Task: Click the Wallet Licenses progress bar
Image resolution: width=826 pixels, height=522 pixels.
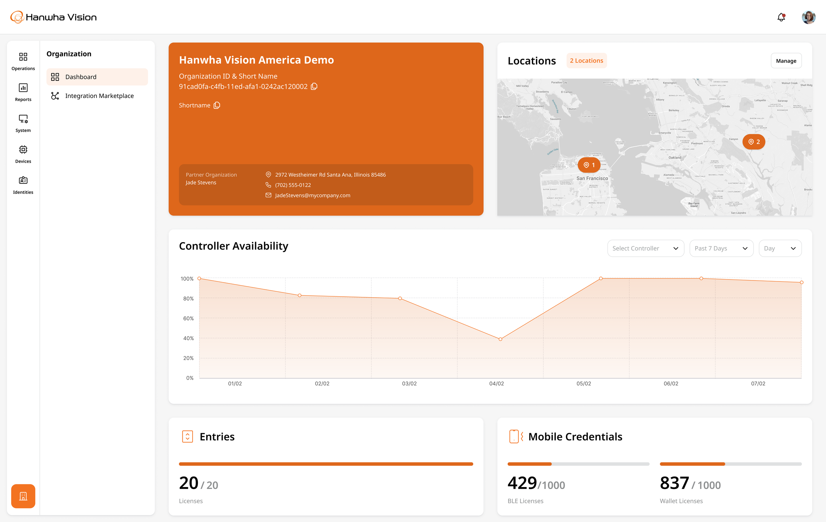Action: (x=731, y=464)
